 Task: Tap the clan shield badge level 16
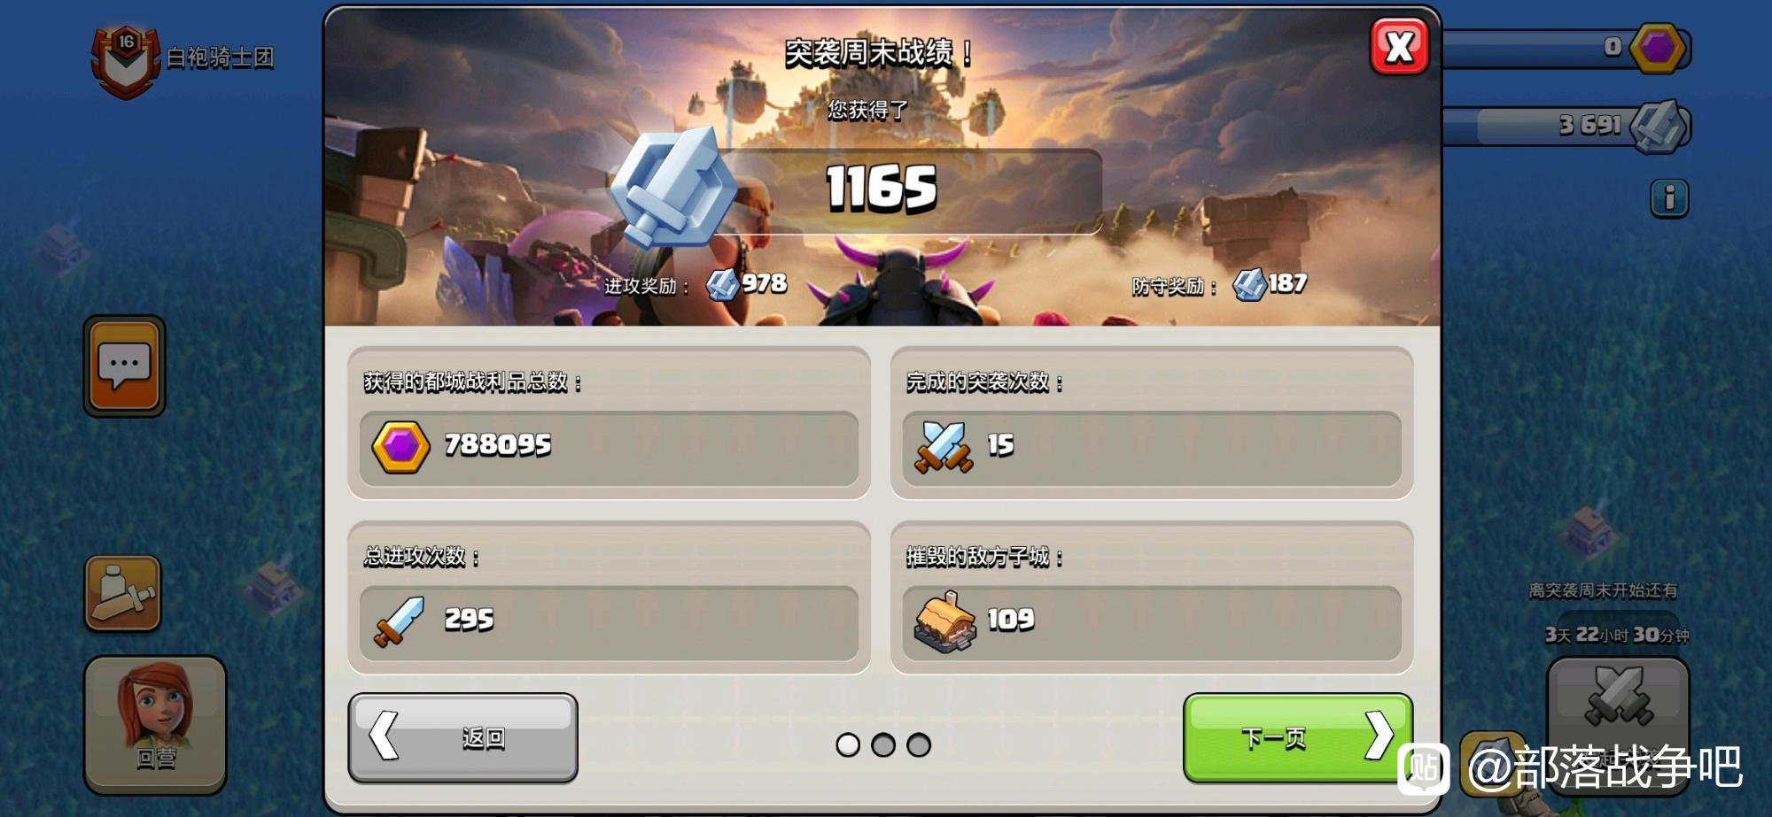tap(126, 61)
